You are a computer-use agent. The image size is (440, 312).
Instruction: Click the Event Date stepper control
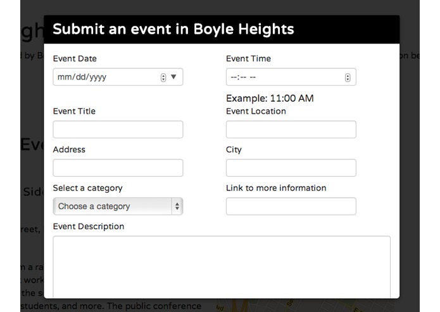(163, 77)
